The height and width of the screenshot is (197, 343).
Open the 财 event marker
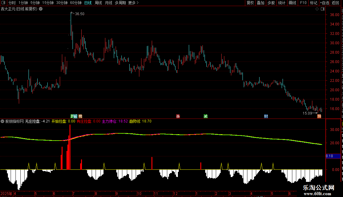[266, 116]
